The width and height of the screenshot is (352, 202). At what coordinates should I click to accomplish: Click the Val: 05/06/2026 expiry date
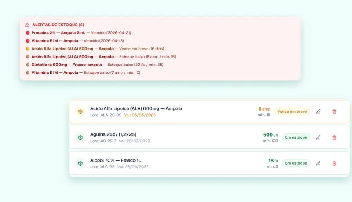tap(140, 115)
